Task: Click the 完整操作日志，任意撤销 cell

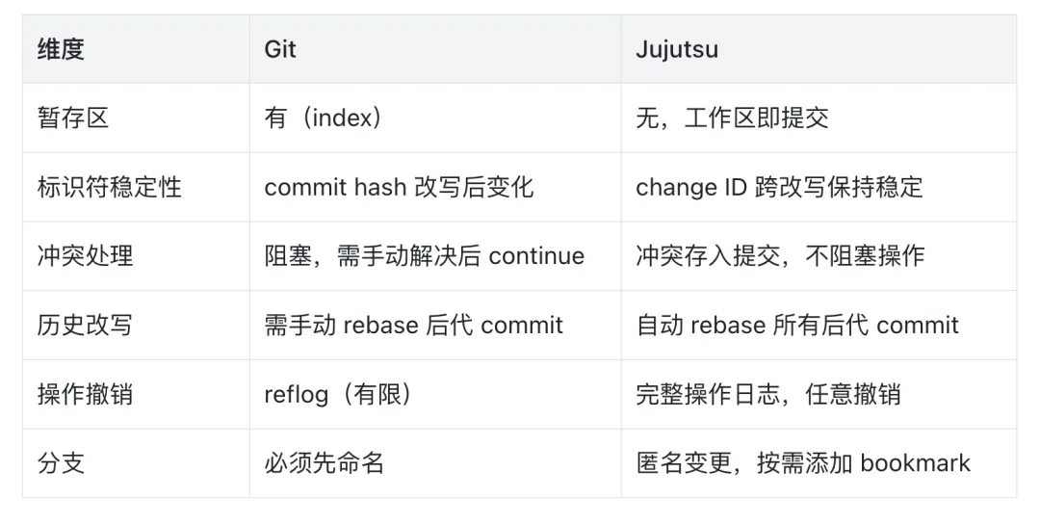Action: [768, 394]
